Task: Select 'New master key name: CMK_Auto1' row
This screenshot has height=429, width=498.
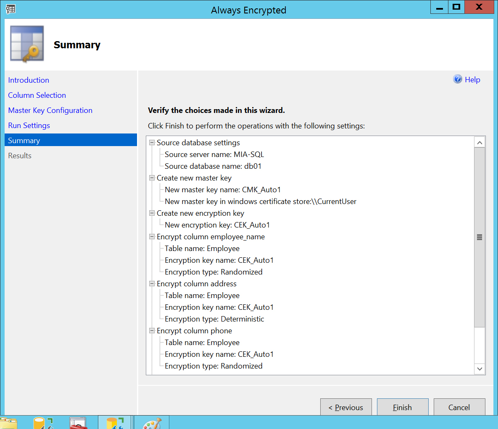Action: point(223,190)
